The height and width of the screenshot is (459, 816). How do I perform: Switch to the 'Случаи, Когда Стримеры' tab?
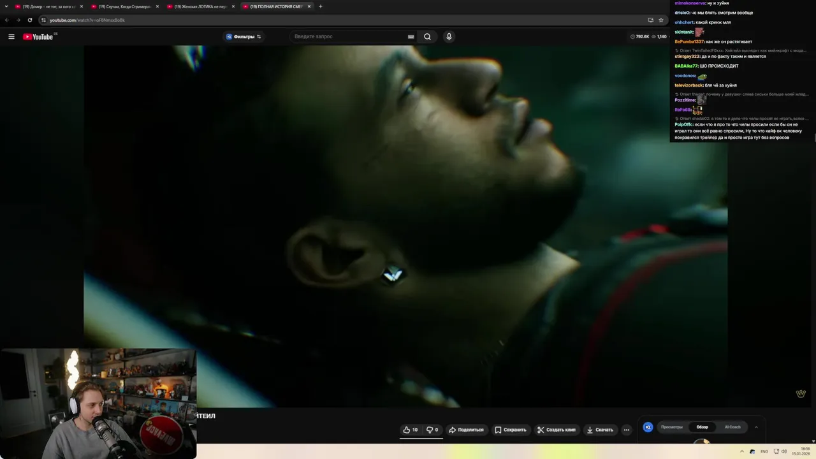[125, 6]
